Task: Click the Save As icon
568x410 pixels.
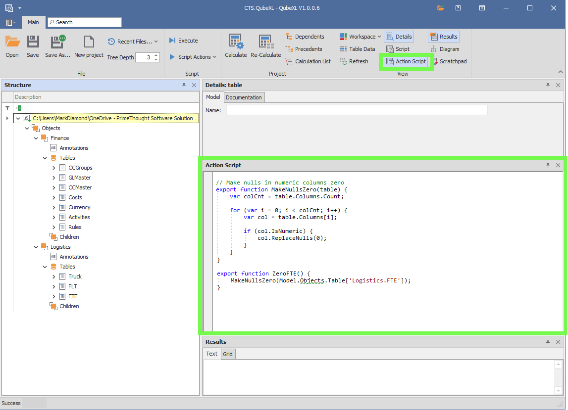Action: point(58,46)
